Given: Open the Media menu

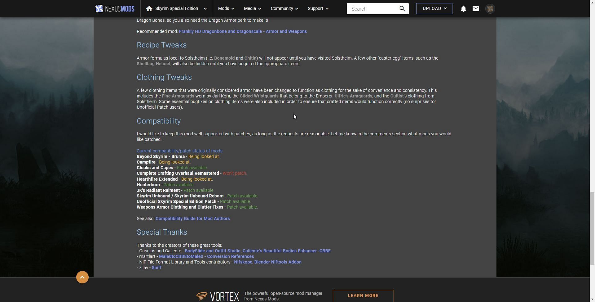Looking at the screenshot, I should click(x=252, y=9).
